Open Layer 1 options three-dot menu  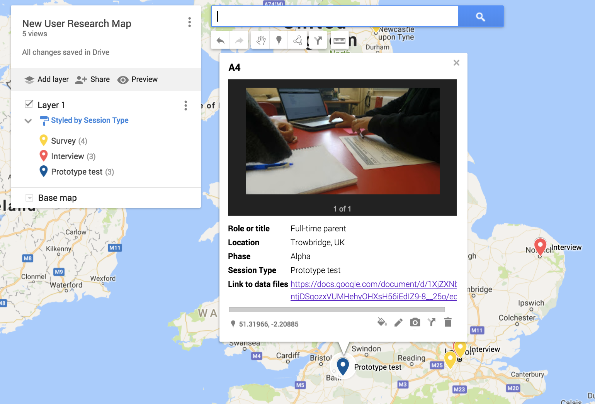[186, 105]
